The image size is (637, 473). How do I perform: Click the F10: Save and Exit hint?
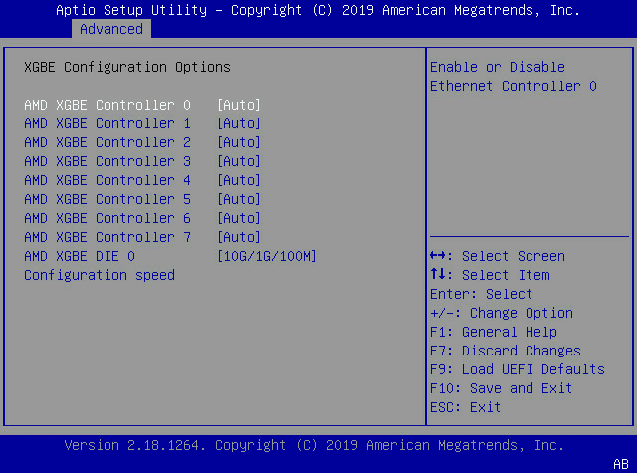(502, 388)
